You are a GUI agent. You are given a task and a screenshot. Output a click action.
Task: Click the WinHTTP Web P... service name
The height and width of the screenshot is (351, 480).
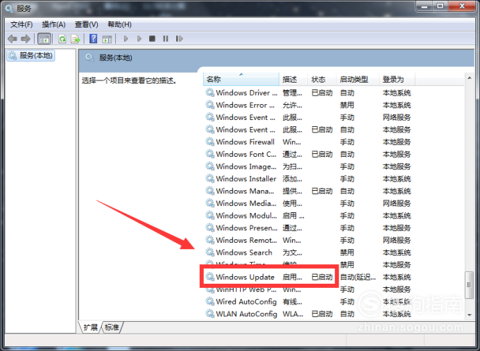coord(246,289)
